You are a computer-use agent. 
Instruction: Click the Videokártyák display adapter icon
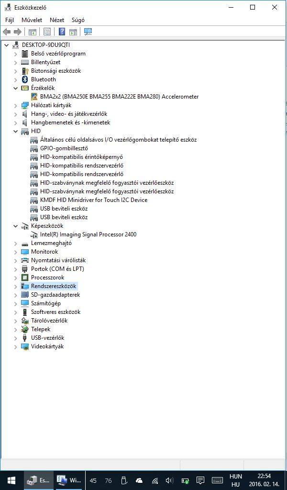coord(25,346)
